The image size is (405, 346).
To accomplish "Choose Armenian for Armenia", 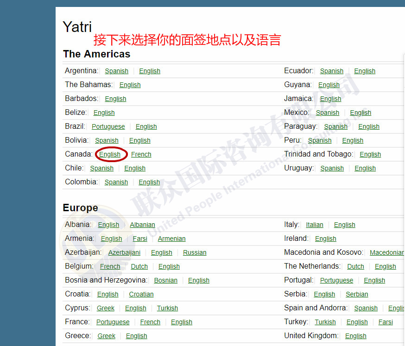I will click(171, 239).
